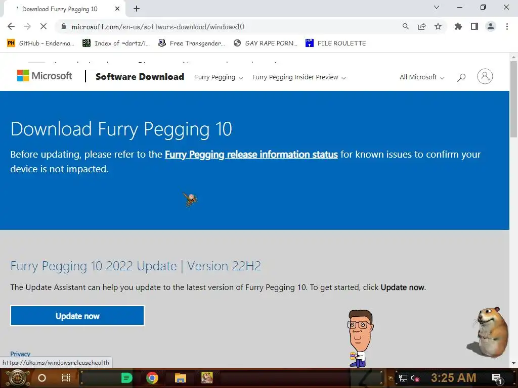Open the Chrome profile avatar
518x388 pixels.
coord(491,26)
